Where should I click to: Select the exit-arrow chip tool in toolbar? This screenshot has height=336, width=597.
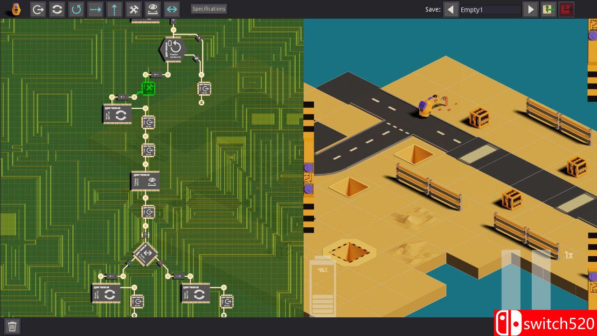point(38,9)
